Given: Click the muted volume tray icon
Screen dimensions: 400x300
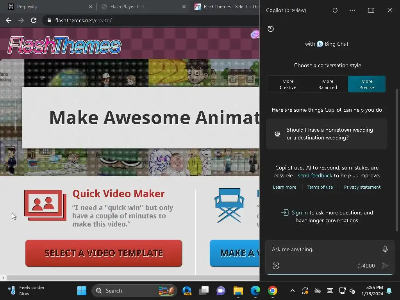Looking at the screenshot, I should pyautogui.click(x=352, y=291).
